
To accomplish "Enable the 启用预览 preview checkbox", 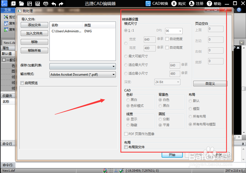I will [22, 83].
